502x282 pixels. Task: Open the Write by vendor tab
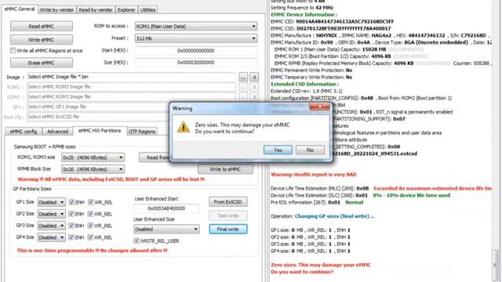56,10
